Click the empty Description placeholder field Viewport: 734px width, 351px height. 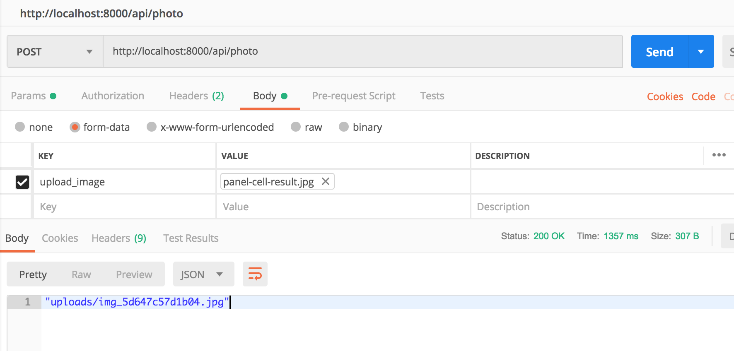click(602, 207)
